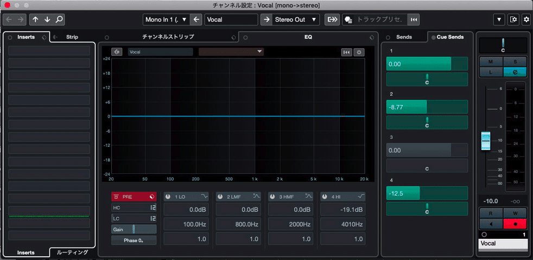Click the track preset load icon

pyautogui.click(x=348, y=19)
